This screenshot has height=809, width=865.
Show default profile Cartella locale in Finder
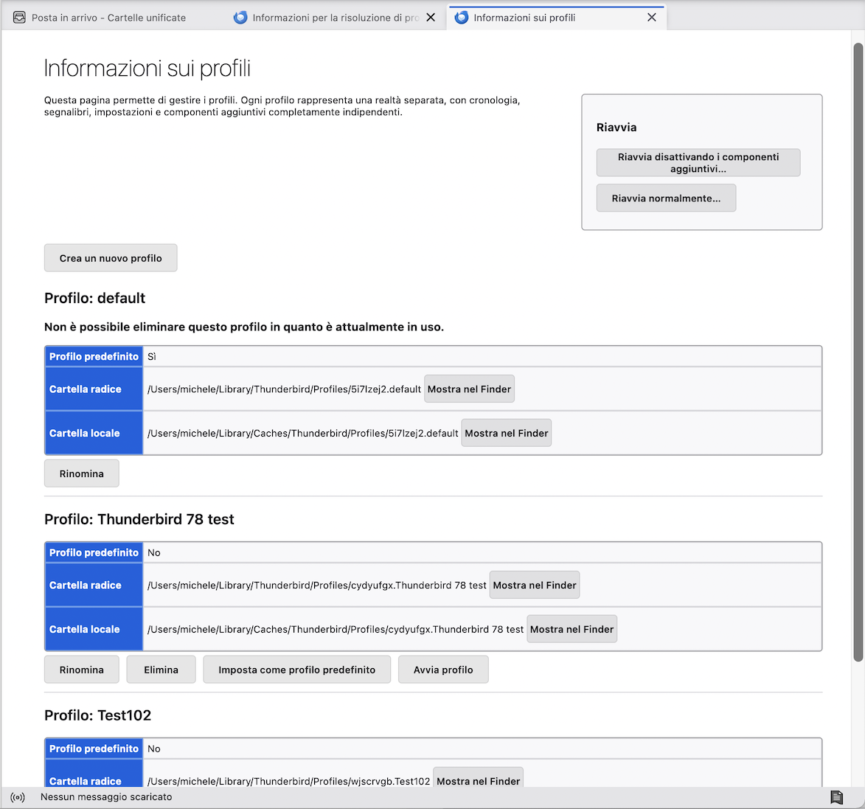(x=506, y=433)
